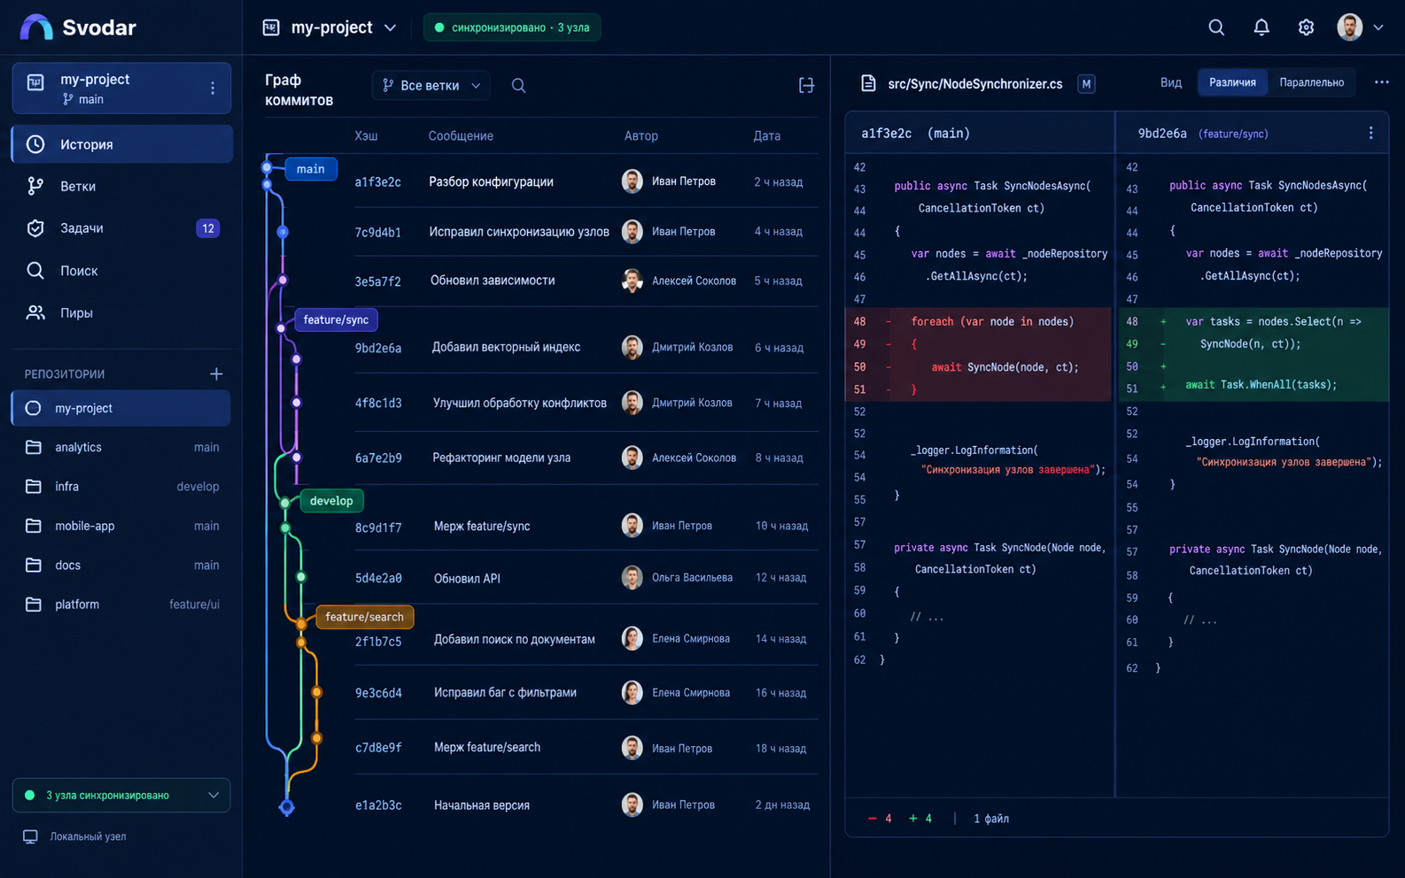Select docs repository
Image resolution: width=1405 pixels, height=878 pixels.
click(x=122, y=565)
